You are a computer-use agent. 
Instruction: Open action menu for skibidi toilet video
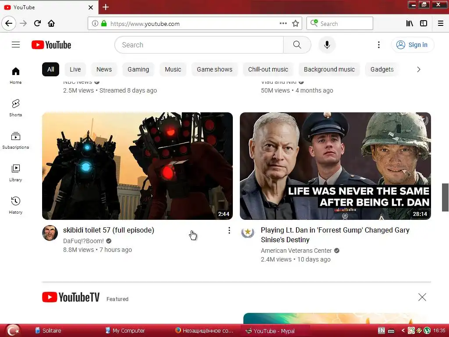coord(229,230)
